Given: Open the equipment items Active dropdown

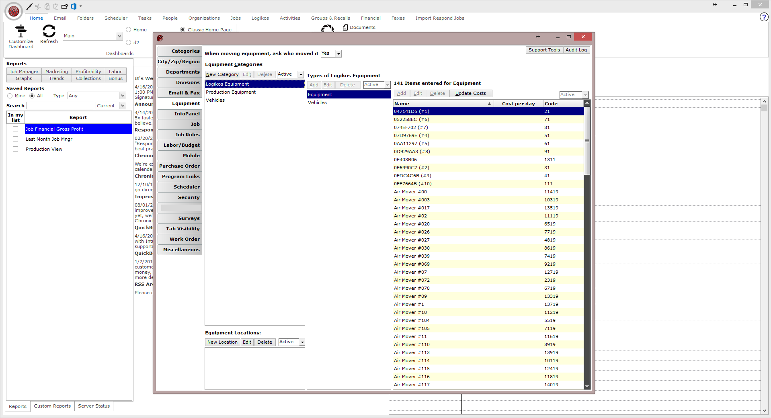Looking at the screenshot, I should pyautogui.click(x=585, y=95).
